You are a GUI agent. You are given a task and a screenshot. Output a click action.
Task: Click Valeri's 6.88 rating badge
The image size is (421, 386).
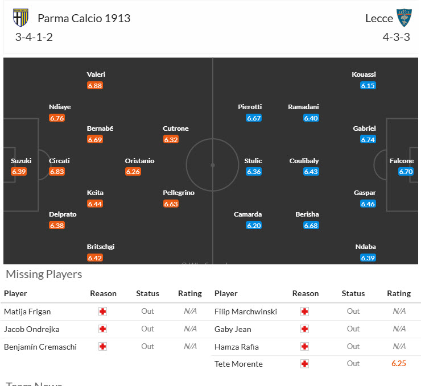[x=95, y=86]
